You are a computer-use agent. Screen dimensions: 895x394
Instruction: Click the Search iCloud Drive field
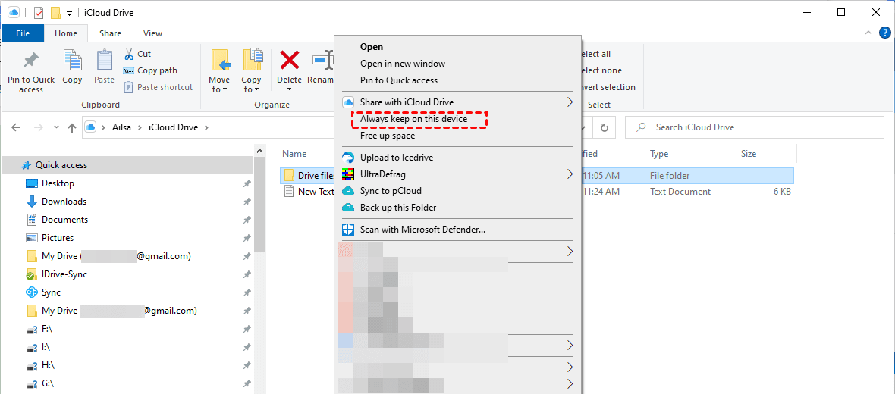pyautogui.click(x=755, y=128)
